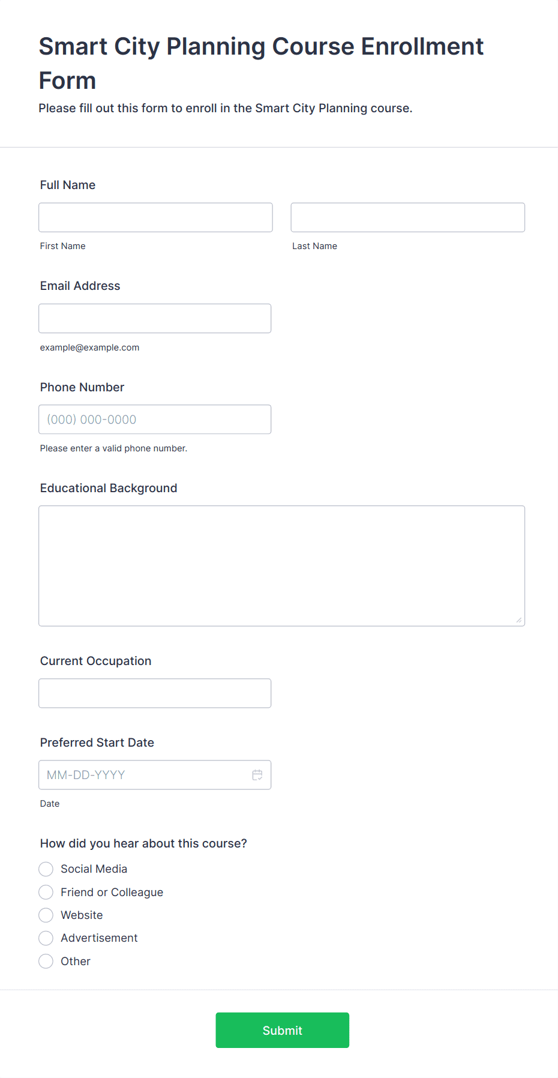This screenshot has height=1078, width=558.
Task: Click the Phone Number input box
Action: point(155,420)
